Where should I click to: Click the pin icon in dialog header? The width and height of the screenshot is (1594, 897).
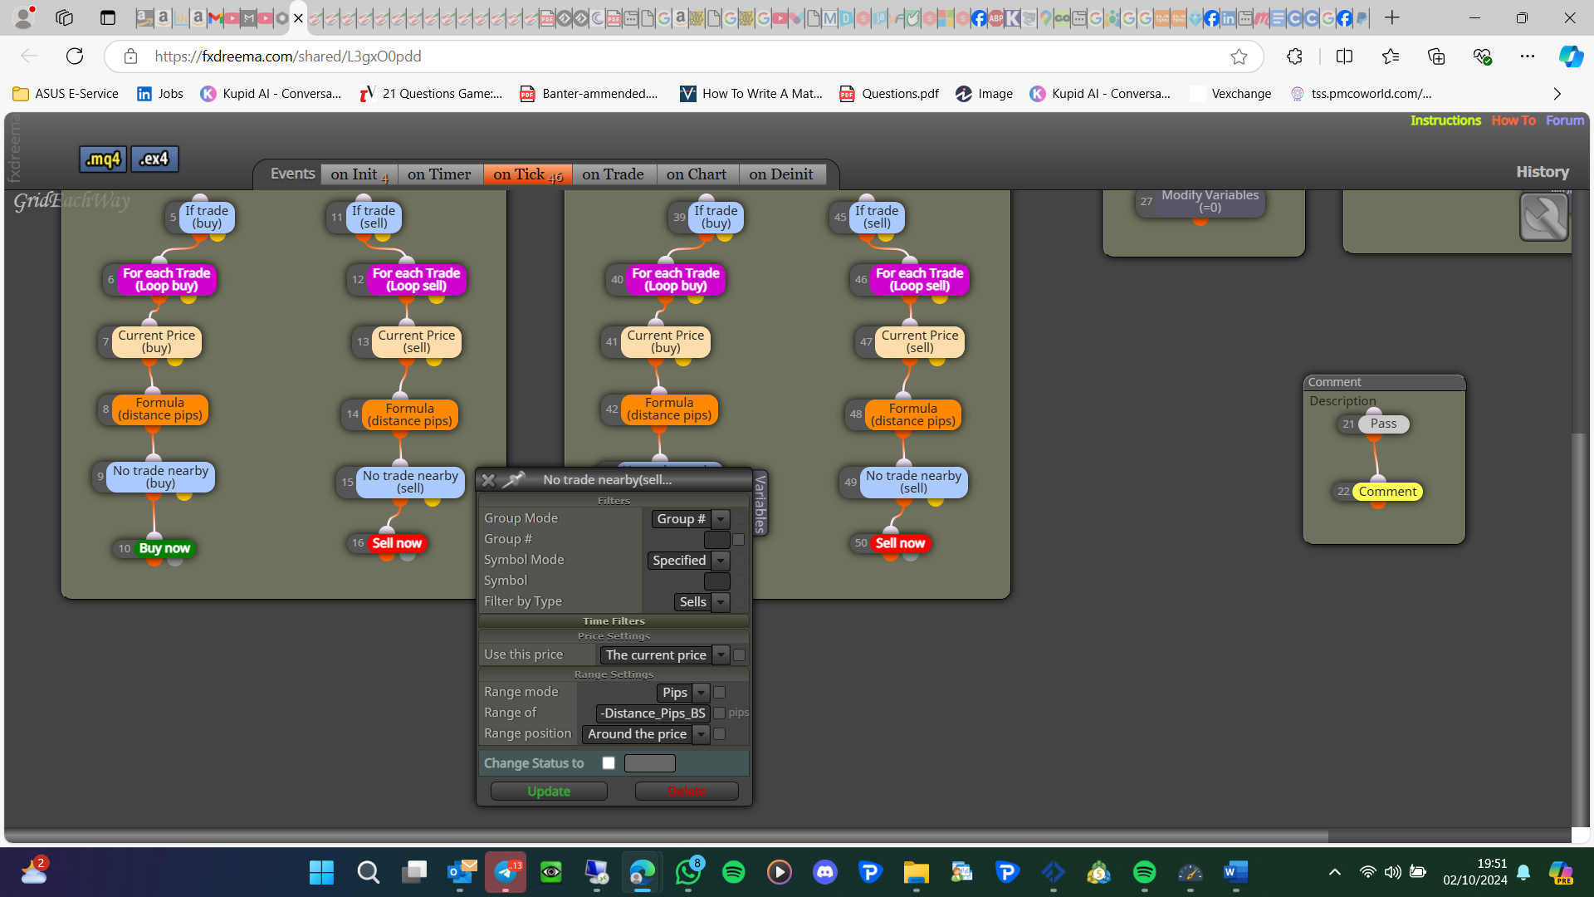514,479
